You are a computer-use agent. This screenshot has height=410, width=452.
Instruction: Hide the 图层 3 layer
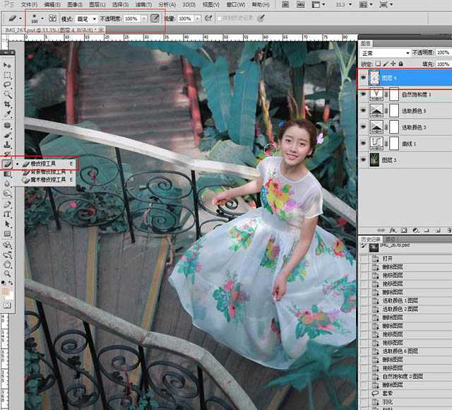[363, 160]
